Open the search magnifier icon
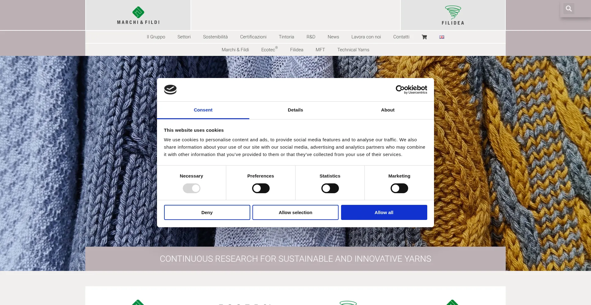This screenshot has height=305, width=591. pos(569,9)
